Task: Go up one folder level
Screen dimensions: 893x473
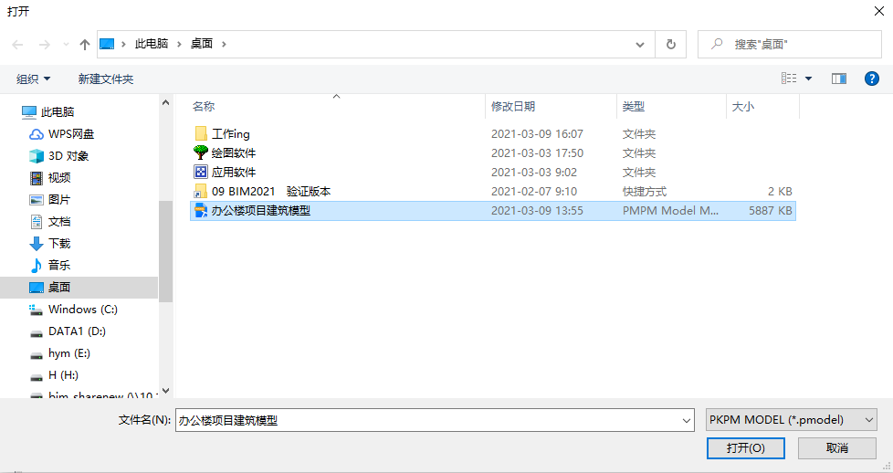Action: (85, 45)
